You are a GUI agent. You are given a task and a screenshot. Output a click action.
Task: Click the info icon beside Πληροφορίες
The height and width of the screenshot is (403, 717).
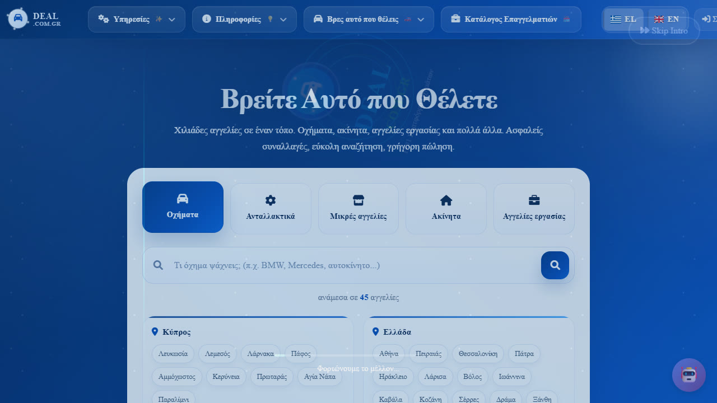(x=207, y=19)
